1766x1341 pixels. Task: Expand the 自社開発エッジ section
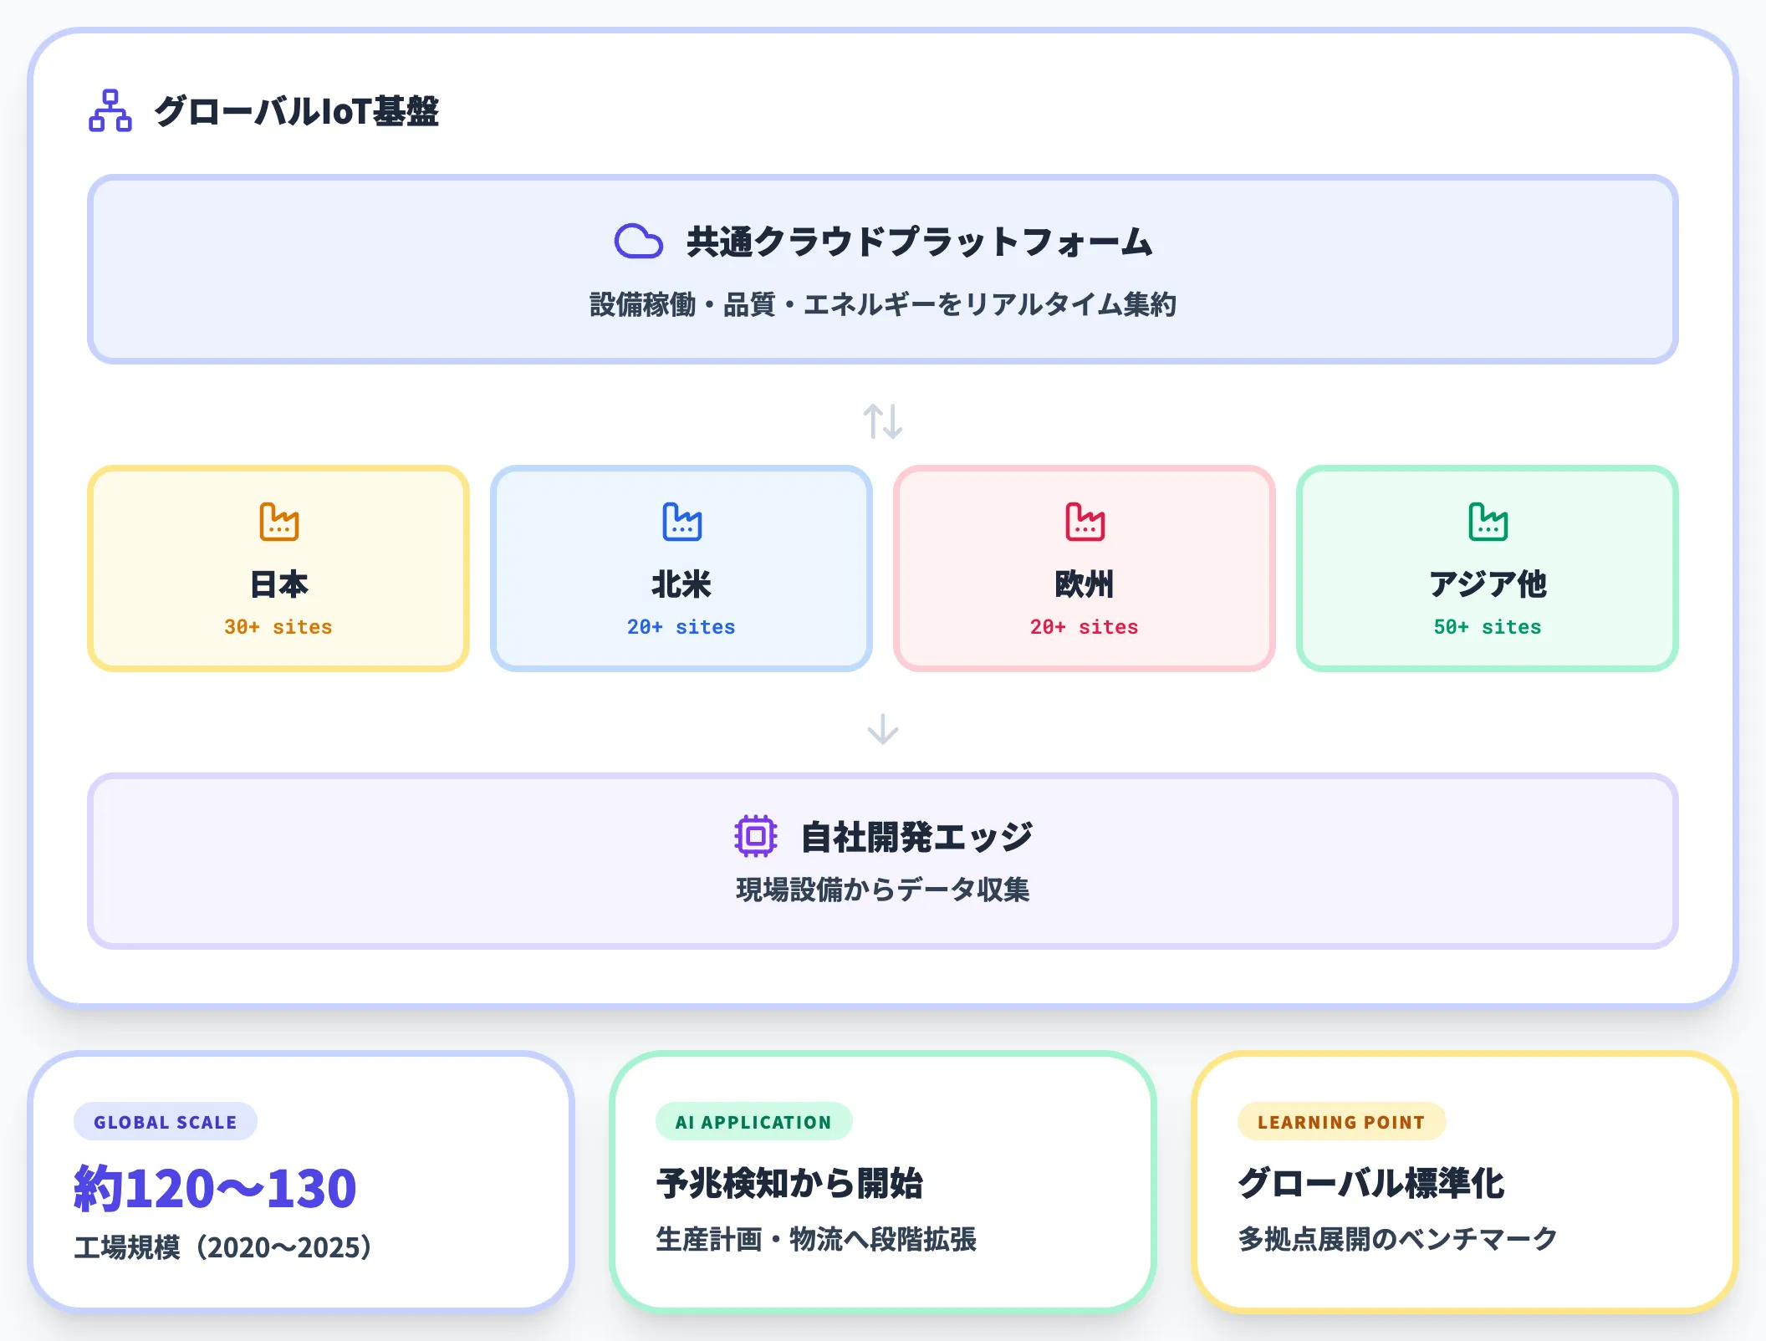pos(881,859)
